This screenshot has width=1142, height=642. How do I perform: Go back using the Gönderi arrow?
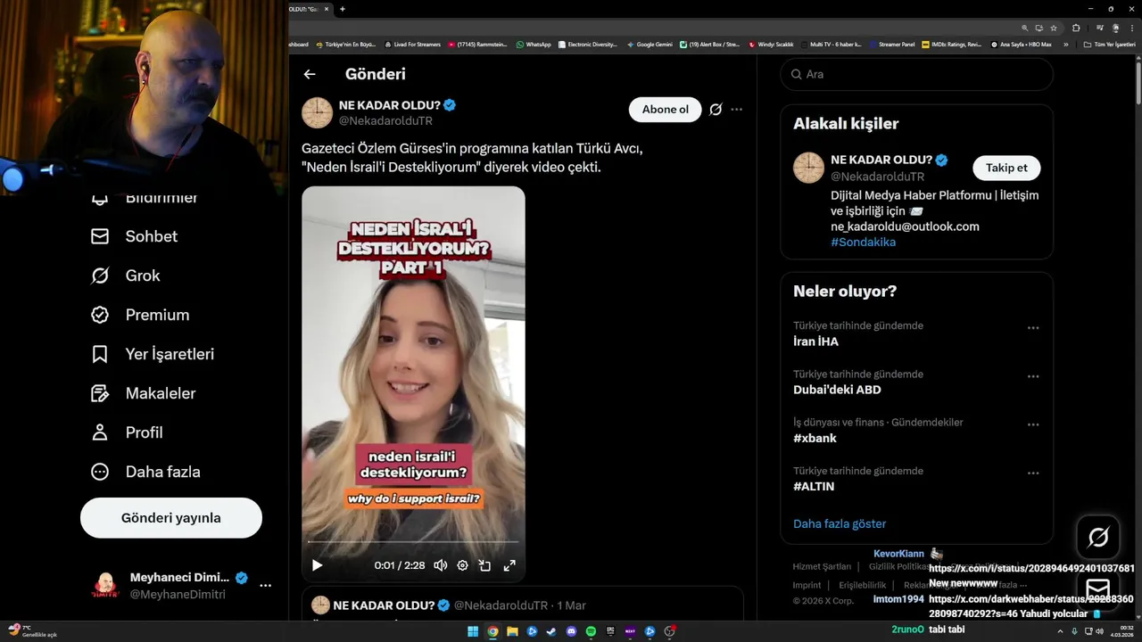click(x=310, y=74)
